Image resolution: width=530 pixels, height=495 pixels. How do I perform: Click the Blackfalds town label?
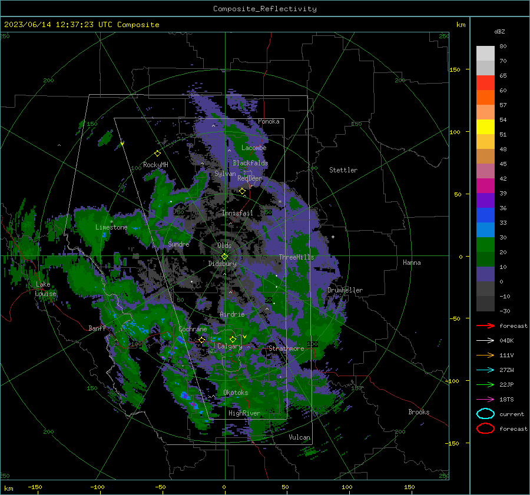pyautogui.click(x=250, y=163)
